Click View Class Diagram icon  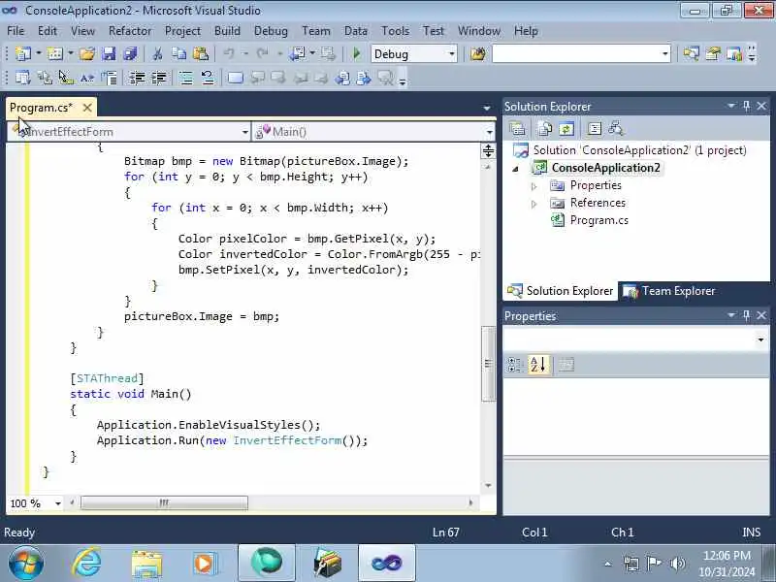pyautogui.click(x=616, y=129)
